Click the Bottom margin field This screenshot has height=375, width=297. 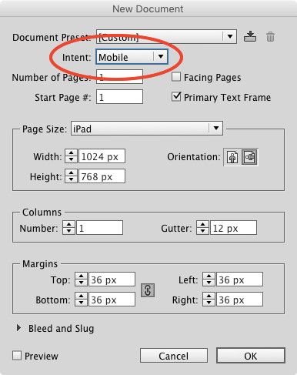point(112,300)
